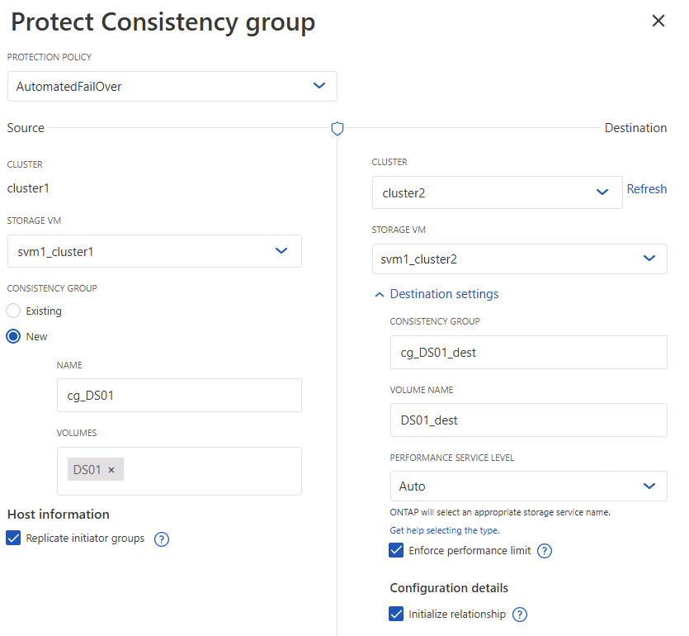Disable Enforce performance limit checkbox
Image resolution: width=689 pixels, height=636 pixels.
pyautogui.click(x=397, y=550)
